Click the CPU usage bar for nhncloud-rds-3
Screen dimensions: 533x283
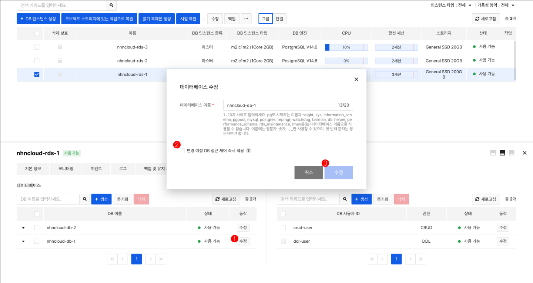point(346,47)
